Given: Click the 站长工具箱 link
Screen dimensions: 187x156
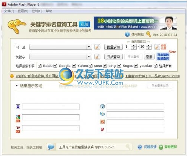Looking at the screenshot, I should [34, 147].
